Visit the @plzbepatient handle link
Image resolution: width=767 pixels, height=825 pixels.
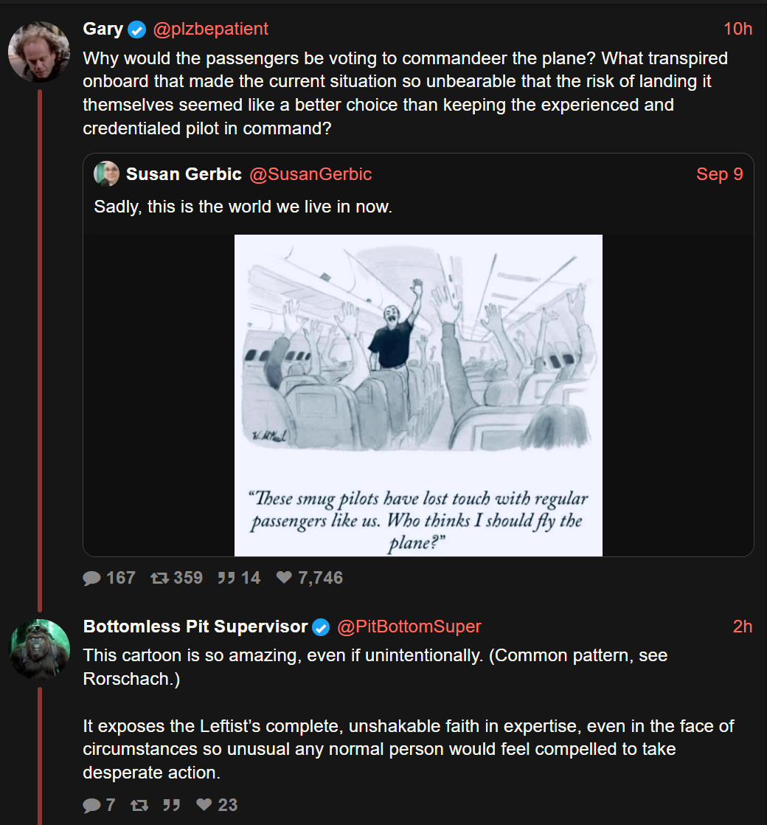tap(210, 30)
